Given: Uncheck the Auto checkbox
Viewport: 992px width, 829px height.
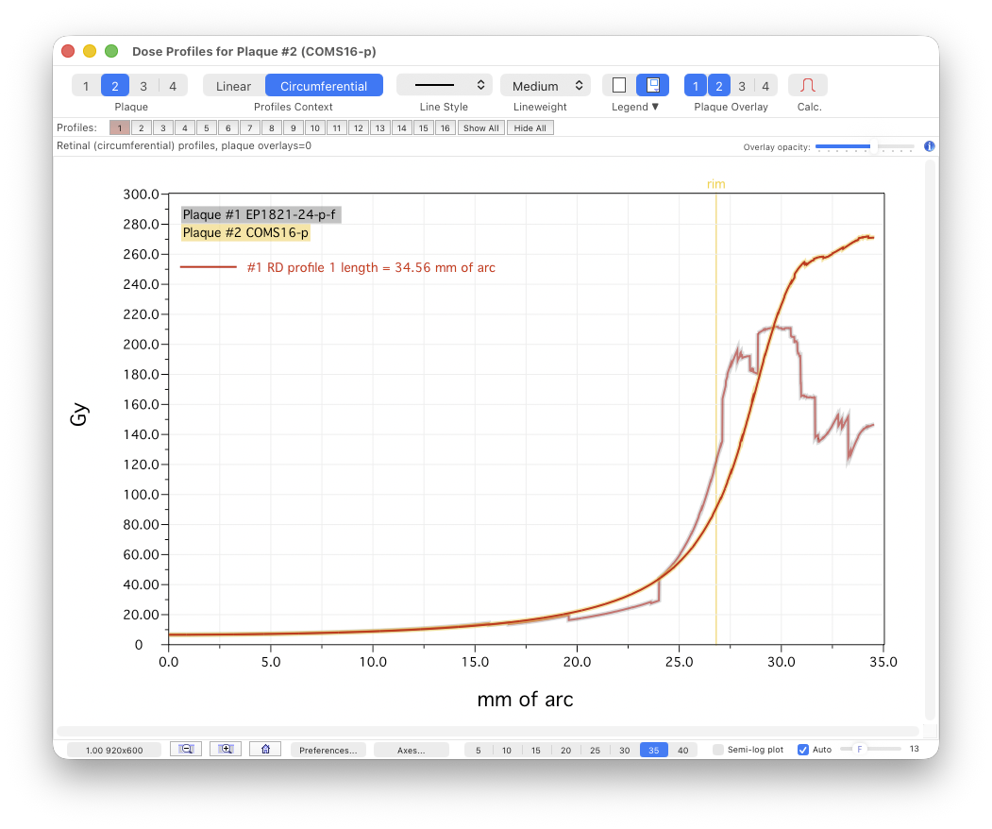Looking at the screenshot, I should click(x=803, y=750).
